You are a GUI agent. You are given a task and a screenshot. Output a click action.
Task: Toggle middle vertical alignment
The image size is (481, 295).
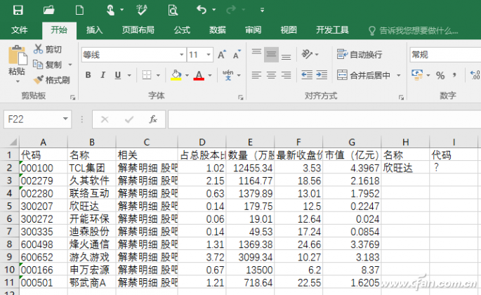pos(271,54)
